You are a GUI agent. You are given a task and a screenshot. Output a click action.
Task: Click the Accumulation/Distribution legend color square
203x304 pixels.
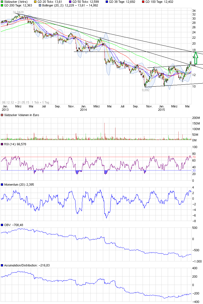(2, 265)
